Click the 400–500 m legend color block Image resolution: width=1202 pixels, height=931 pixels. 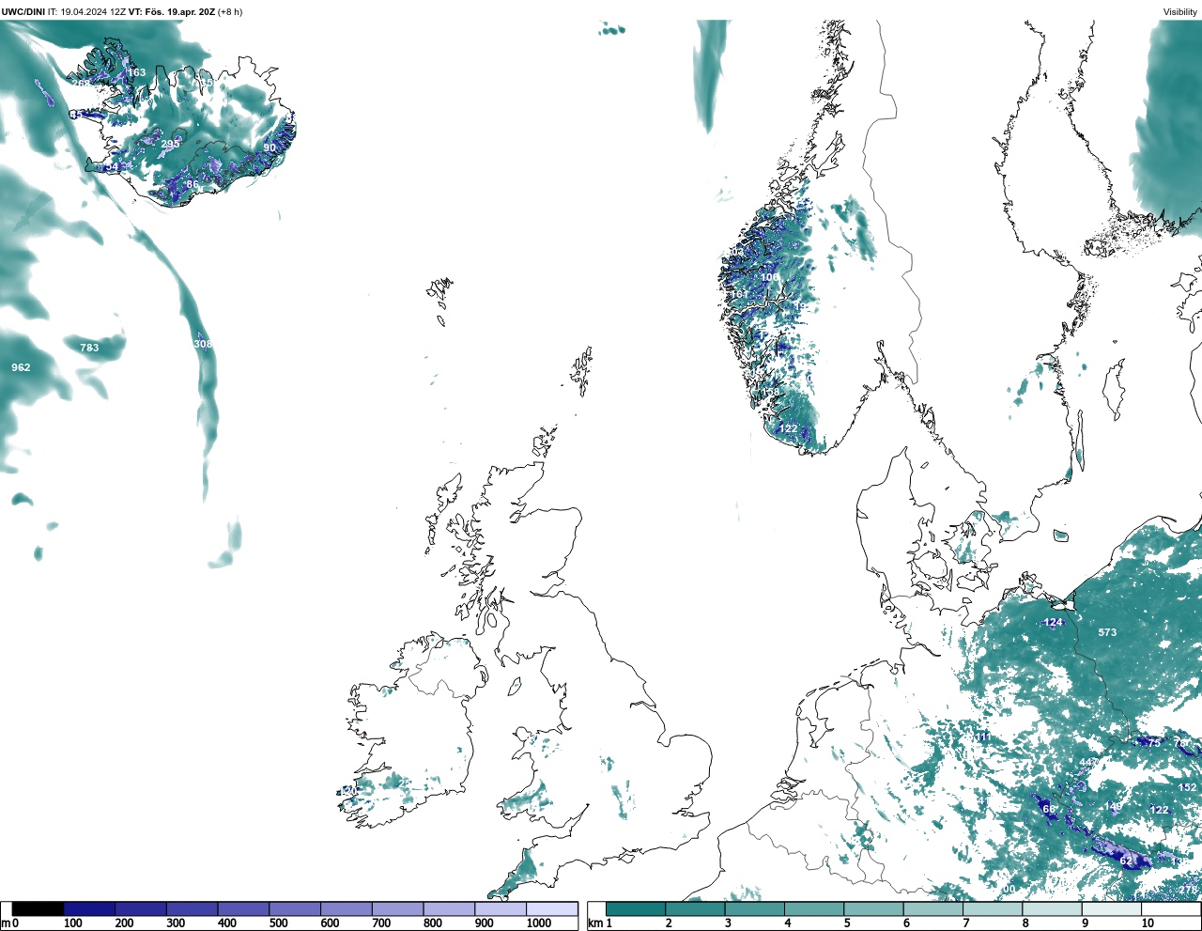pos(243,909)
